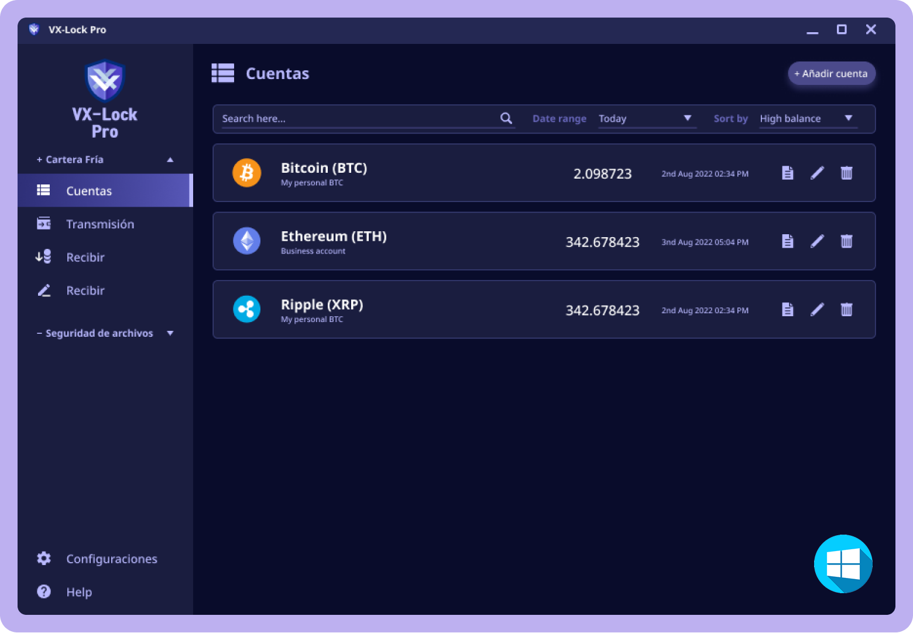Click the Windows logo badge
913x633 pixels.
843,564
